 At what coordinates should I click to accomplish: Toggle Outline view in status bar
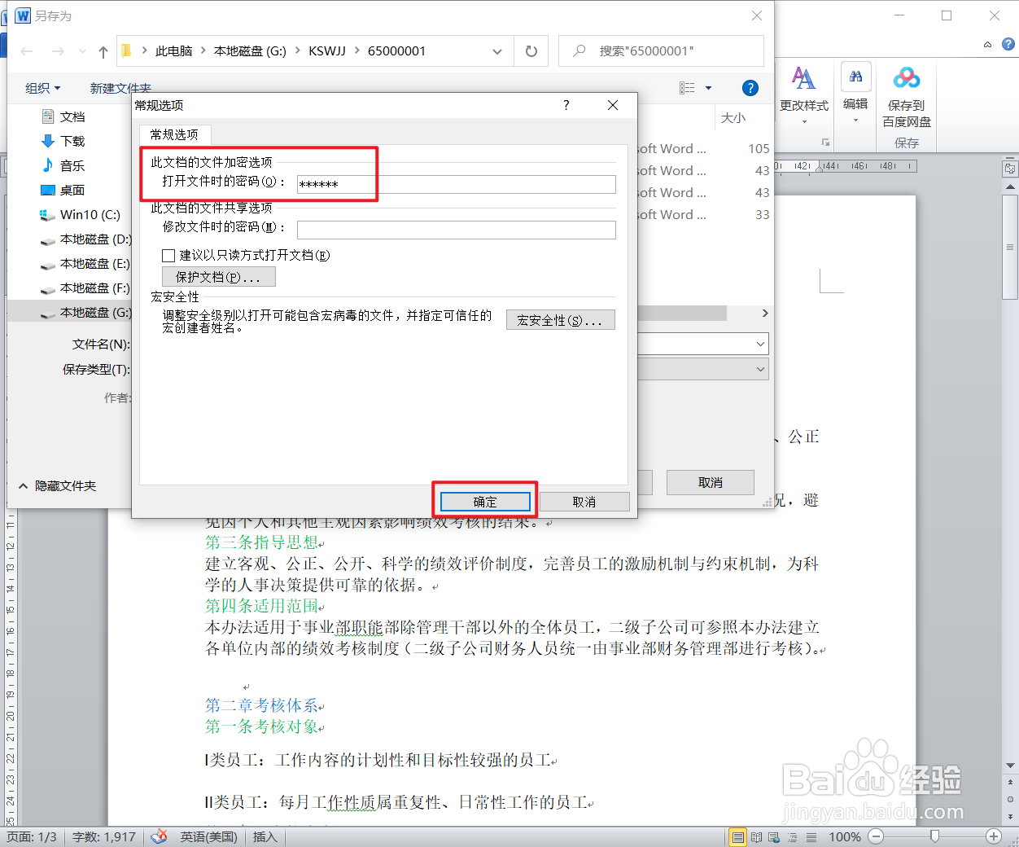(793, 836)
